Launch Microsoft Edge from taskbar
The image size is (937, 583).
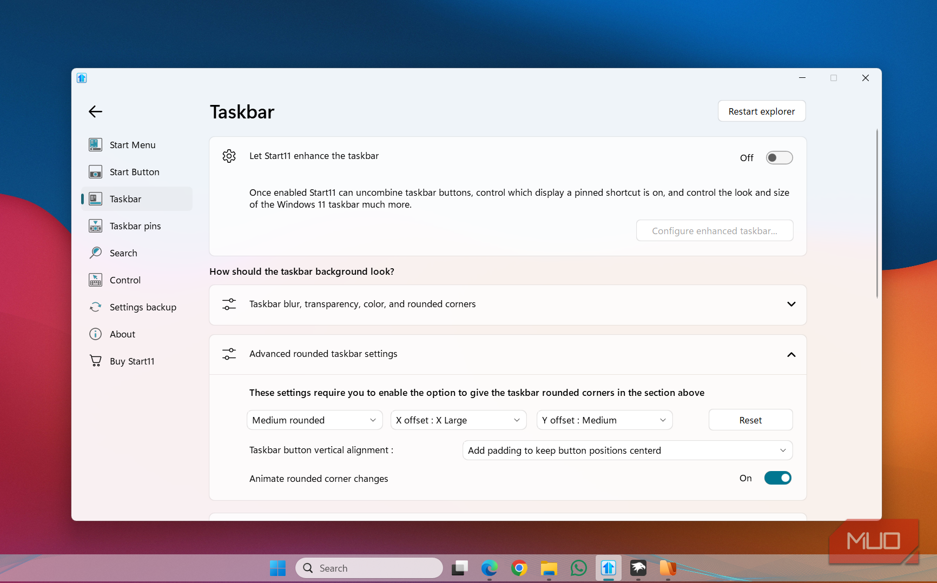pyautogui.click(x=490, y=568)
